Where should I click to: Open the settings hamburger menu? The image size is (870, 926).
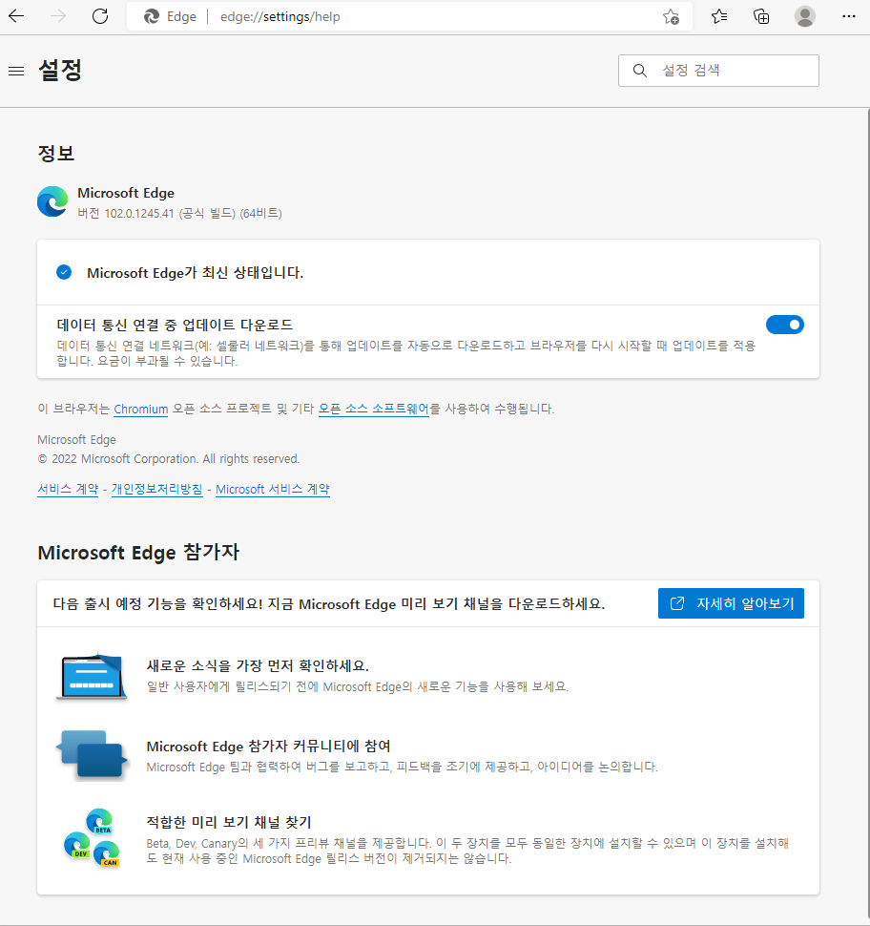tap(16, 71)
